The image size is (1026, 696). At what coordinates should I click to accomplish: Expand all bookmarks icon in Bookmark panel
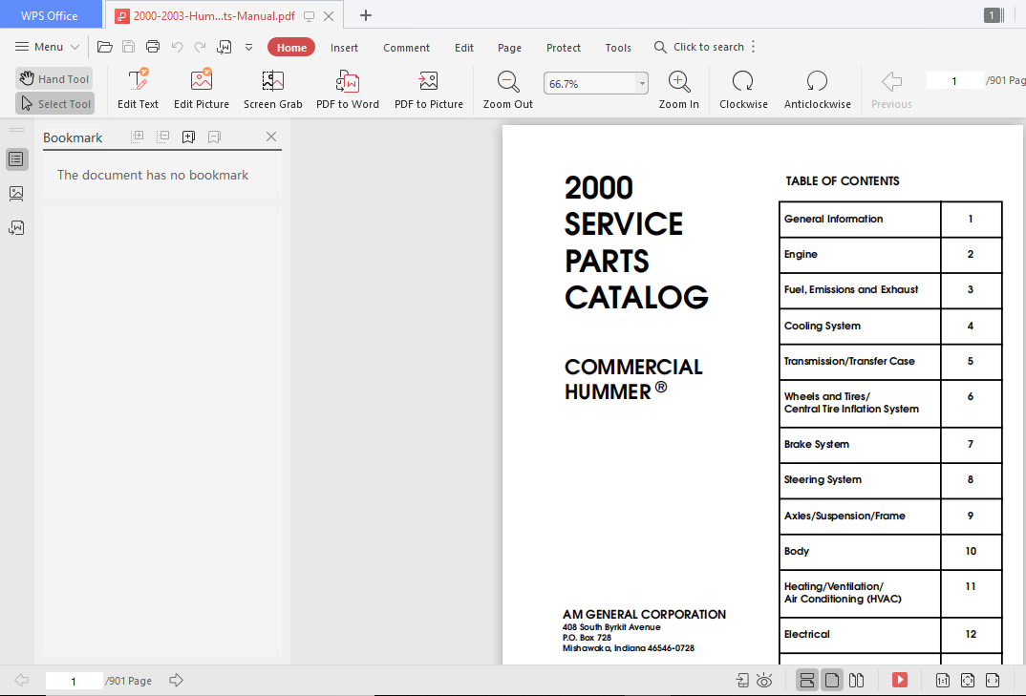click(138, 137)
